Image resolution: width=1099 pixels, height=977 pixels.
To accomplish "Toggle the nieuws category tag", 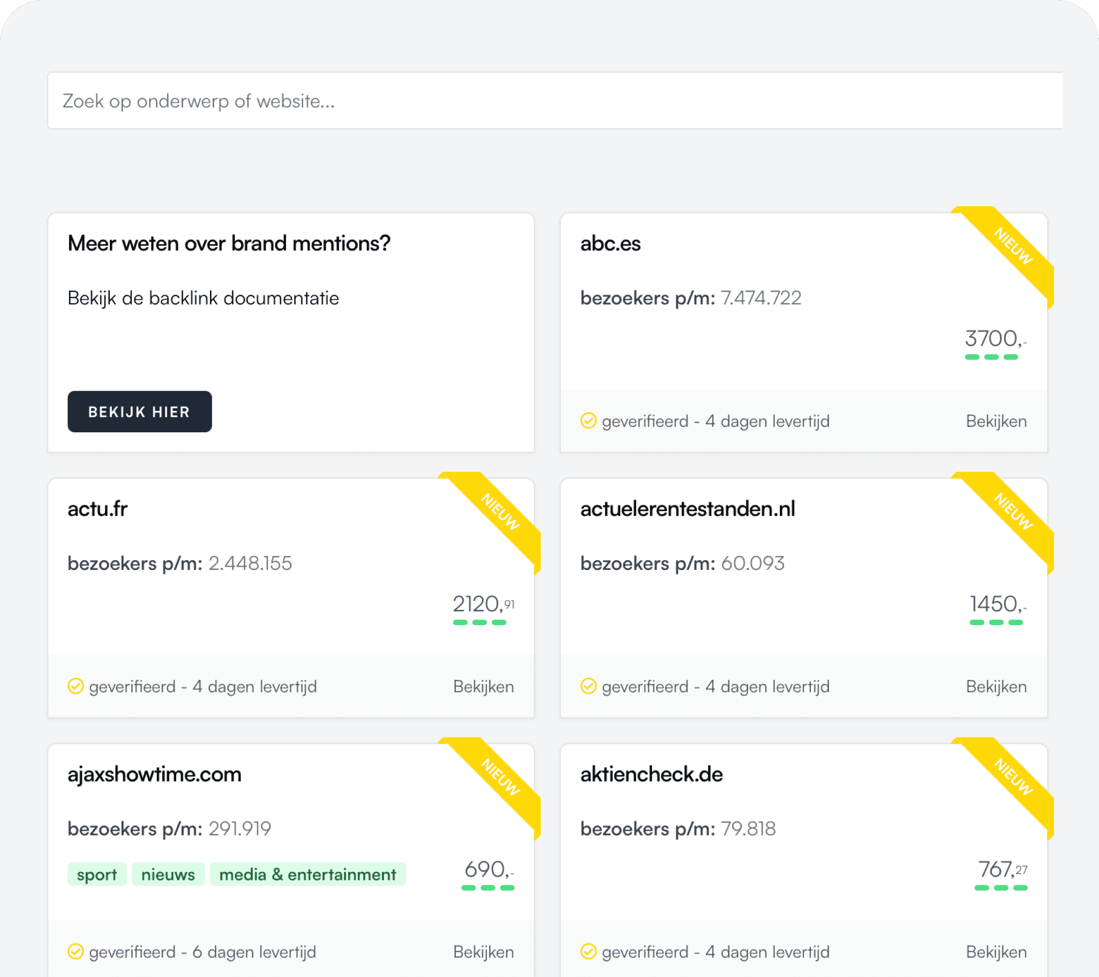I will [x=168, y=874].
